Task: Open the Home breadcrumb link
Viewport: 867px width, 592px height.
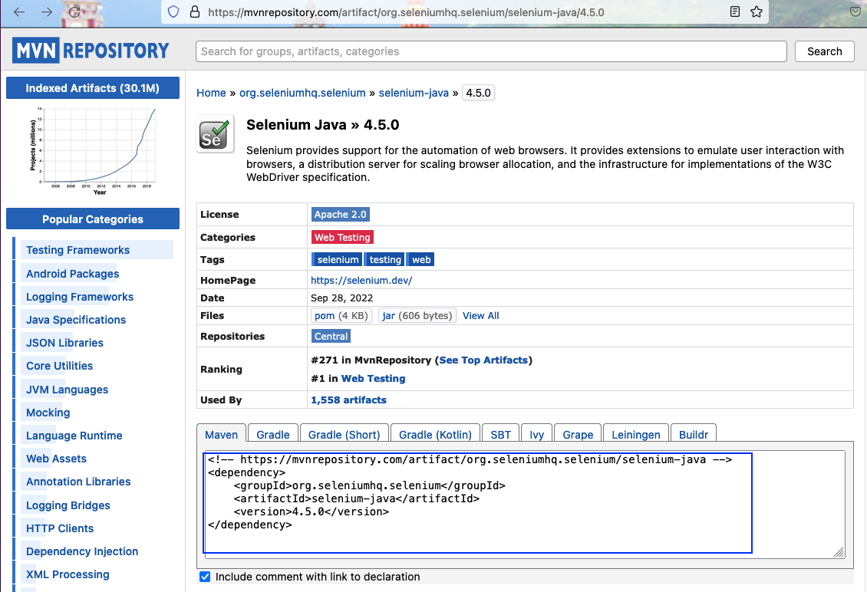Action: 211,93
